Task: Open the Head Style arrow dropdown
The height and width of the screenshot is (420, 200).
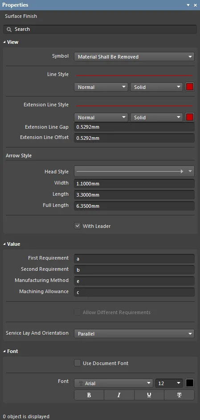Action: coord(134,171)
